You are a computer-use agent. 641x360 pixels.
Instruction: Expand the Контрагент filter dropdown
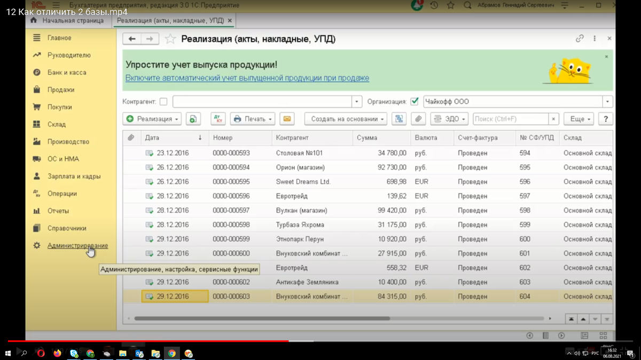tap(357, 101)
